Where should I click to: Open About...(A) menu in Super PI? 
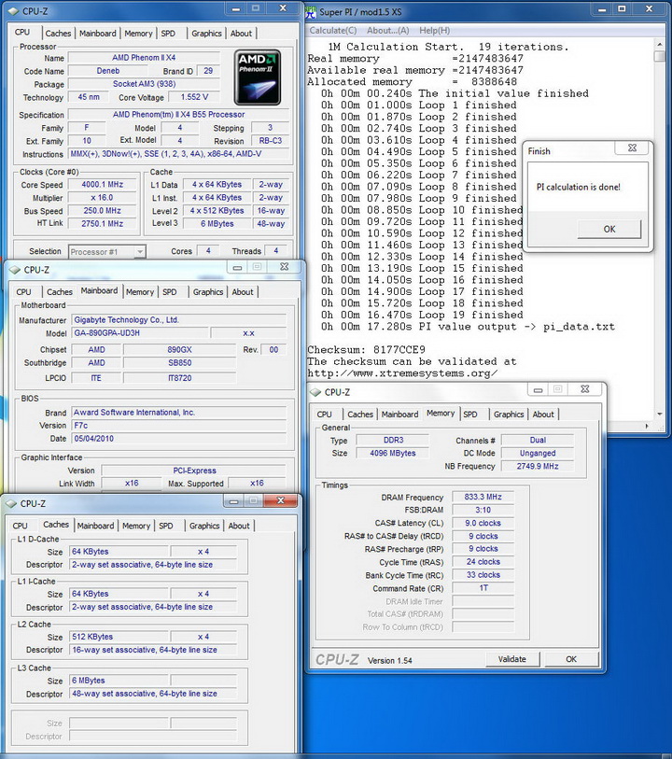[x=387, y=30]
